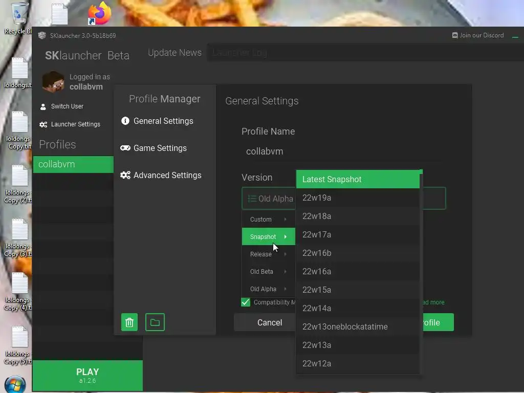Pick snapshot 22w15a

[358, 290]
